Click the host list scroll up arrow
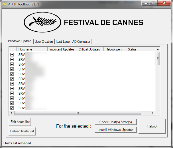173x148 pixels. pyautogui.click(x=158, y=49)
